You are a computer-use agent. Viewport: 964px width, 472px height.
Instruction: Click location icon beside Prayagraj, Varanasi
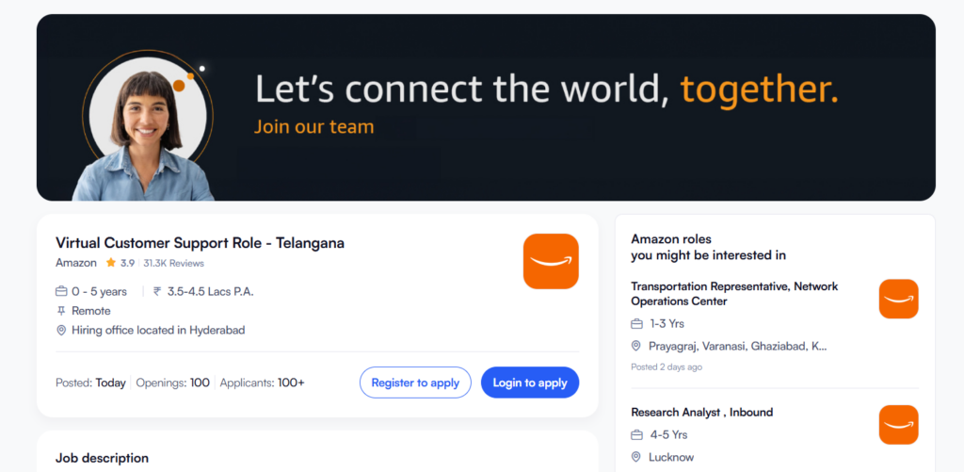pyautogui.click(x=637, y=346)
